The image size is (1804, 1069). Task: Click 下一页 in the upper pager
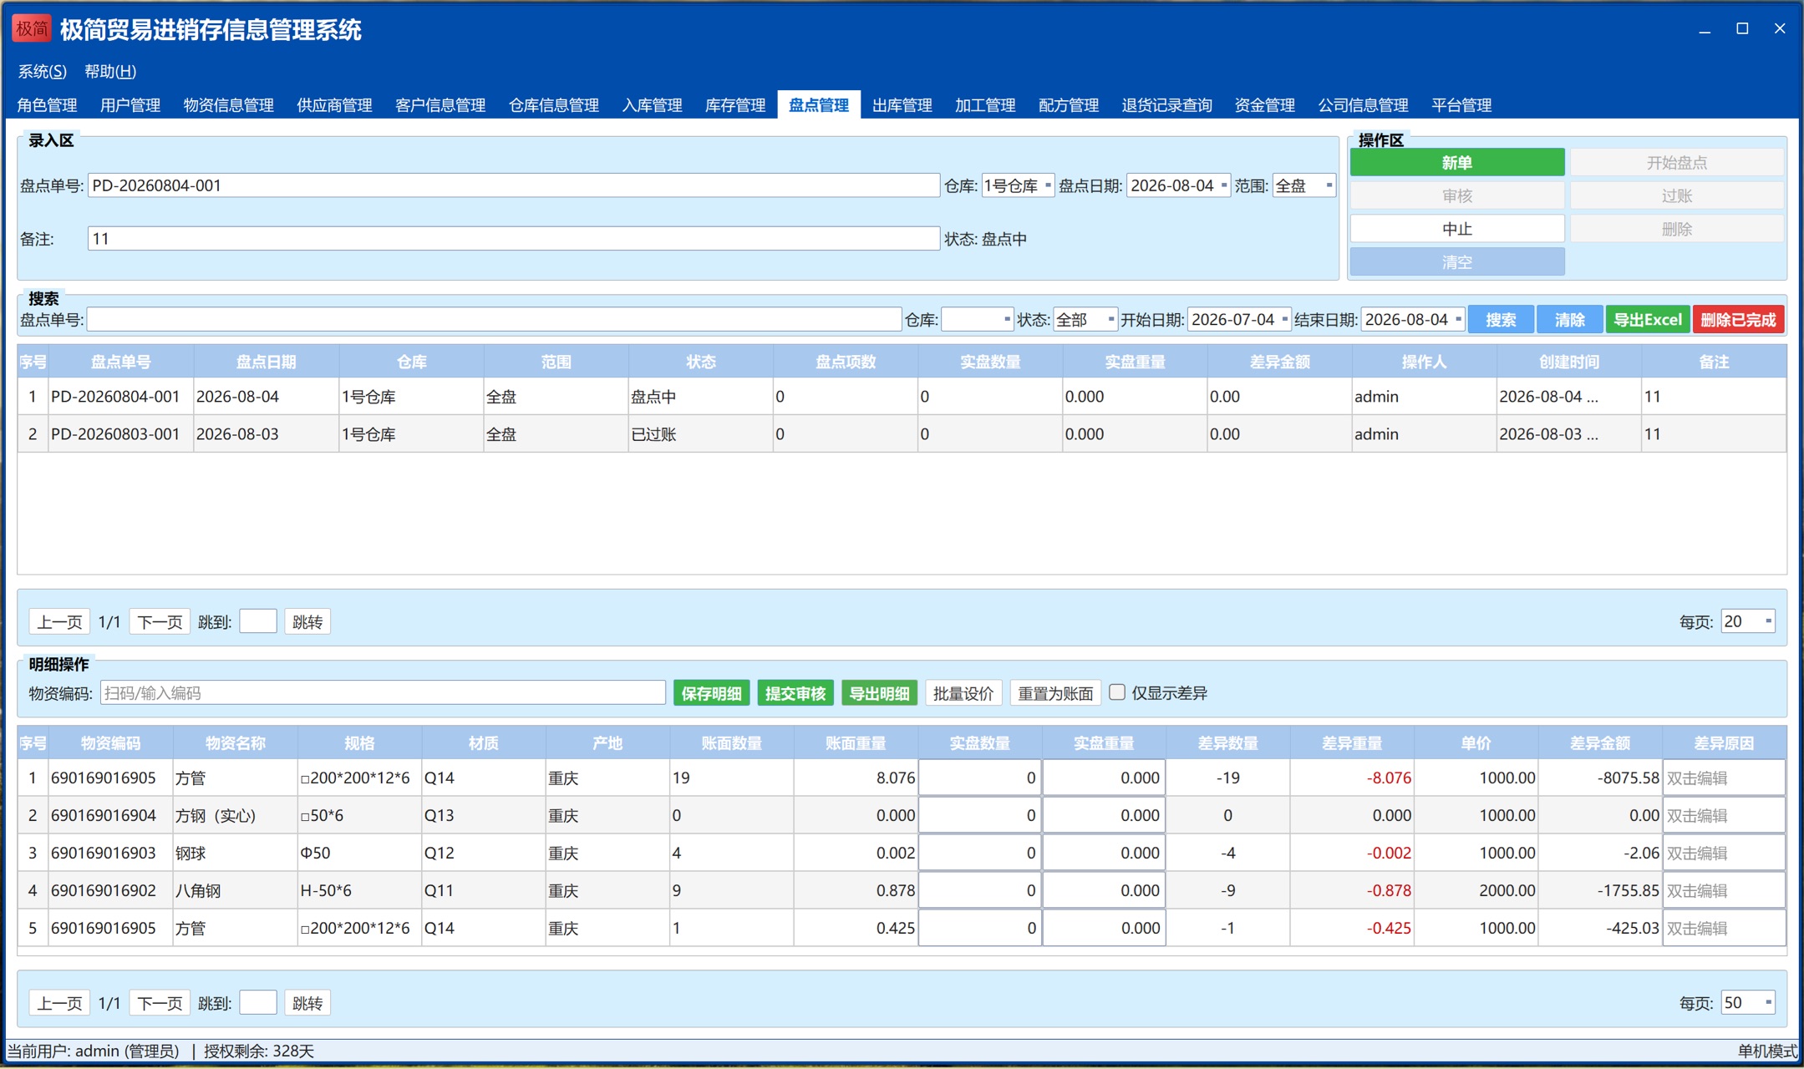[x=160, y=622]
